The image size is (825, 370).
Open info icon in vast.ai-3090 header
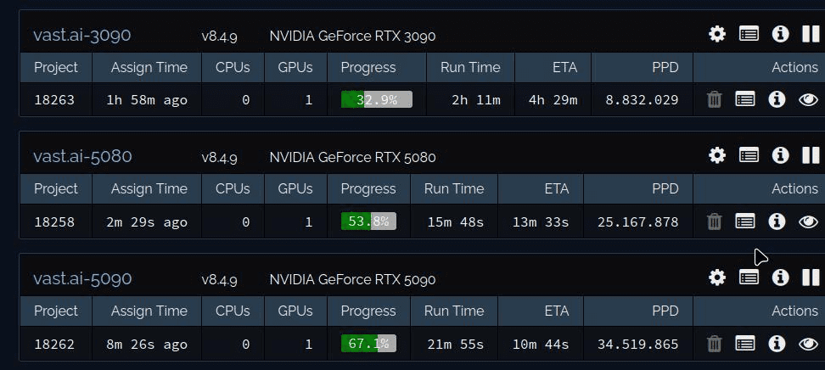click(780, 34)
